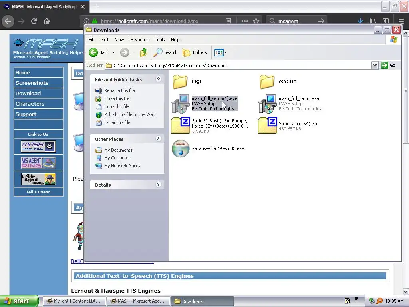This screenshot has width=409, height=307.
Task: Click Tell a Friend in sidebar
Action: (38, 192)
